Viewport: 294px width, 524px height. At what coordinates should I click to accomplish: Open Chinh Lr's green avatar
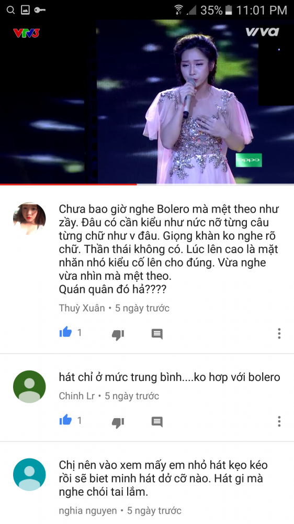29,387
